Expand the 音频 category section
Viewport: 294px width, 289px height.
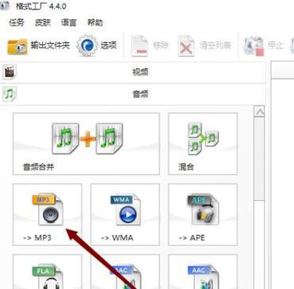pyautogui.click(x=133, y=94)
